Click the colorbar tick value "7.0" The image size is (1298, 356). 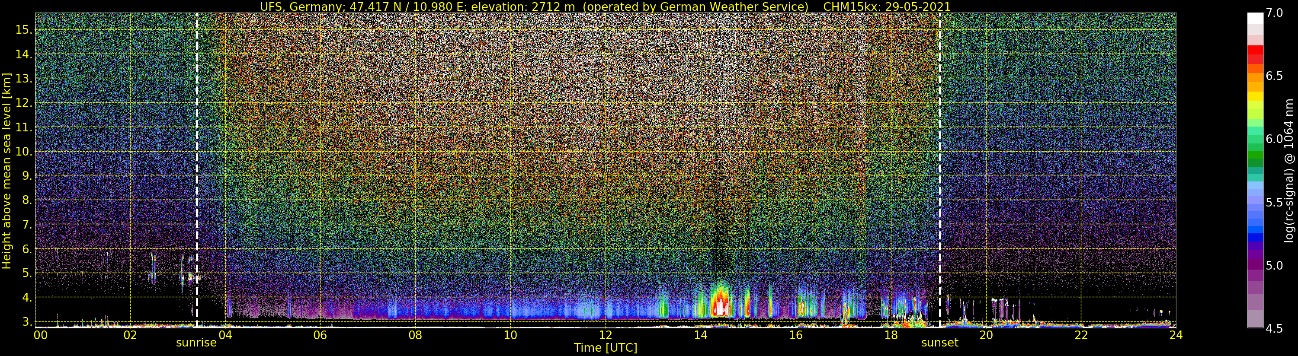pos(1275,13)
